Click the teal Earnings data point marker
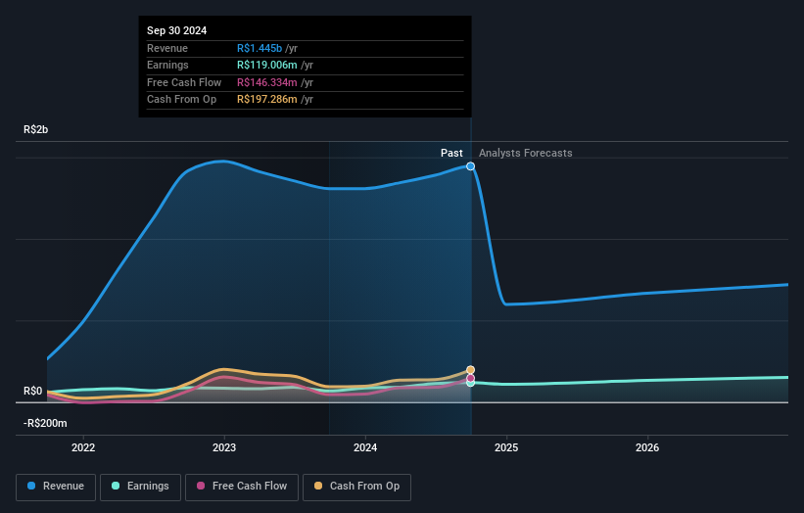 470,384
